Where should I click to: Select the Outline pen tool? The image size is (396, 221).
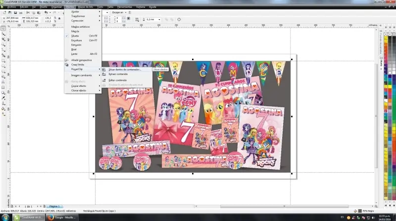[3, 103]
